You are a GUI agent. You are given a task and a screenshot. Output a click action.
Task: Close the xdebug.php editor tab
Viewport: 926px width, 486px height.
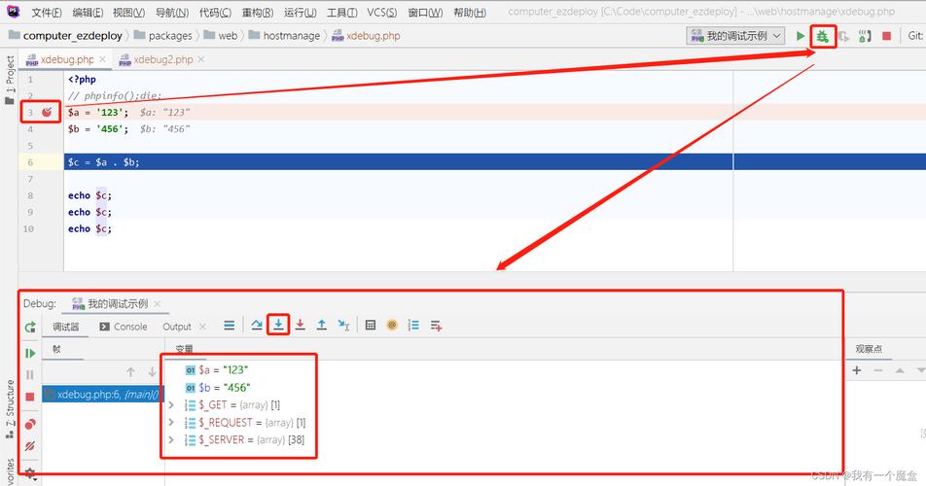[103, 59]
